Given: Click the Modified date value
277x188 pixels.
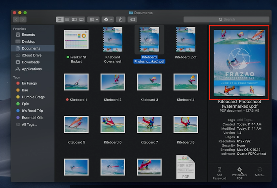Looking at the screenshot, I should click(249, 129).
